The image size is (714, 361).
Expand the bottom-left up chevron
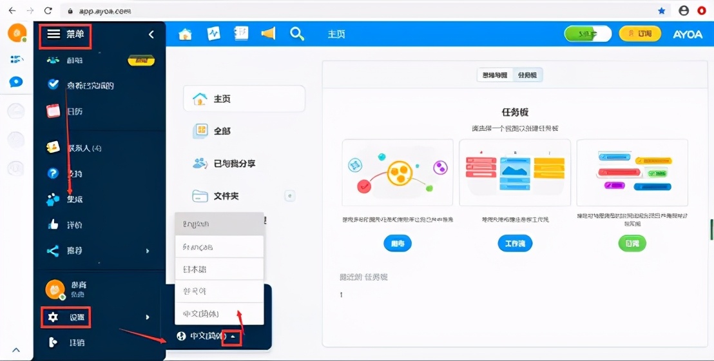coord(16,350)
